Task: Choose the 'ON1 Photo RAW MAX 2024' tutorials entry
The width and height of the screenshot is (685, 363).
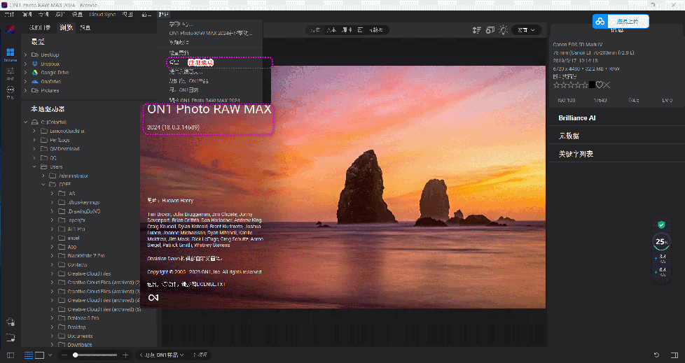Action: coord(211,33)
